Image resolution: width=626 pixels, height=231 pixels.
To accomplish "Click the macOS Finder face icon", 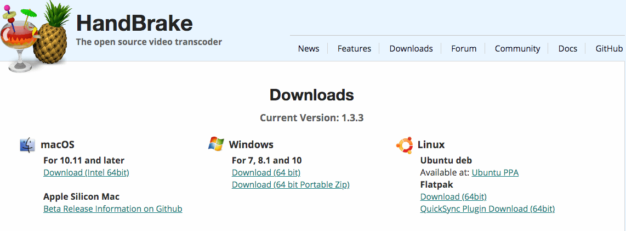I will [x=27, y=145].
